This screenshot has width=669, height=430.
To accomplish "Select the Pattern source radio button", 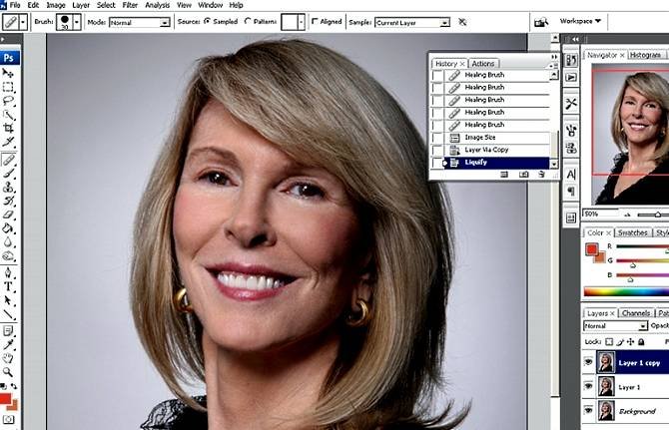I will [249, 21].
